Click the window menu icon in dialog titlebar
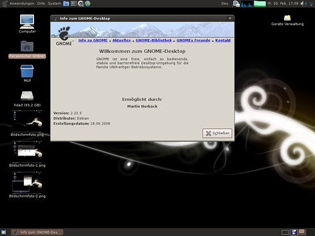 pyautogui.click(x=55, y=18)
